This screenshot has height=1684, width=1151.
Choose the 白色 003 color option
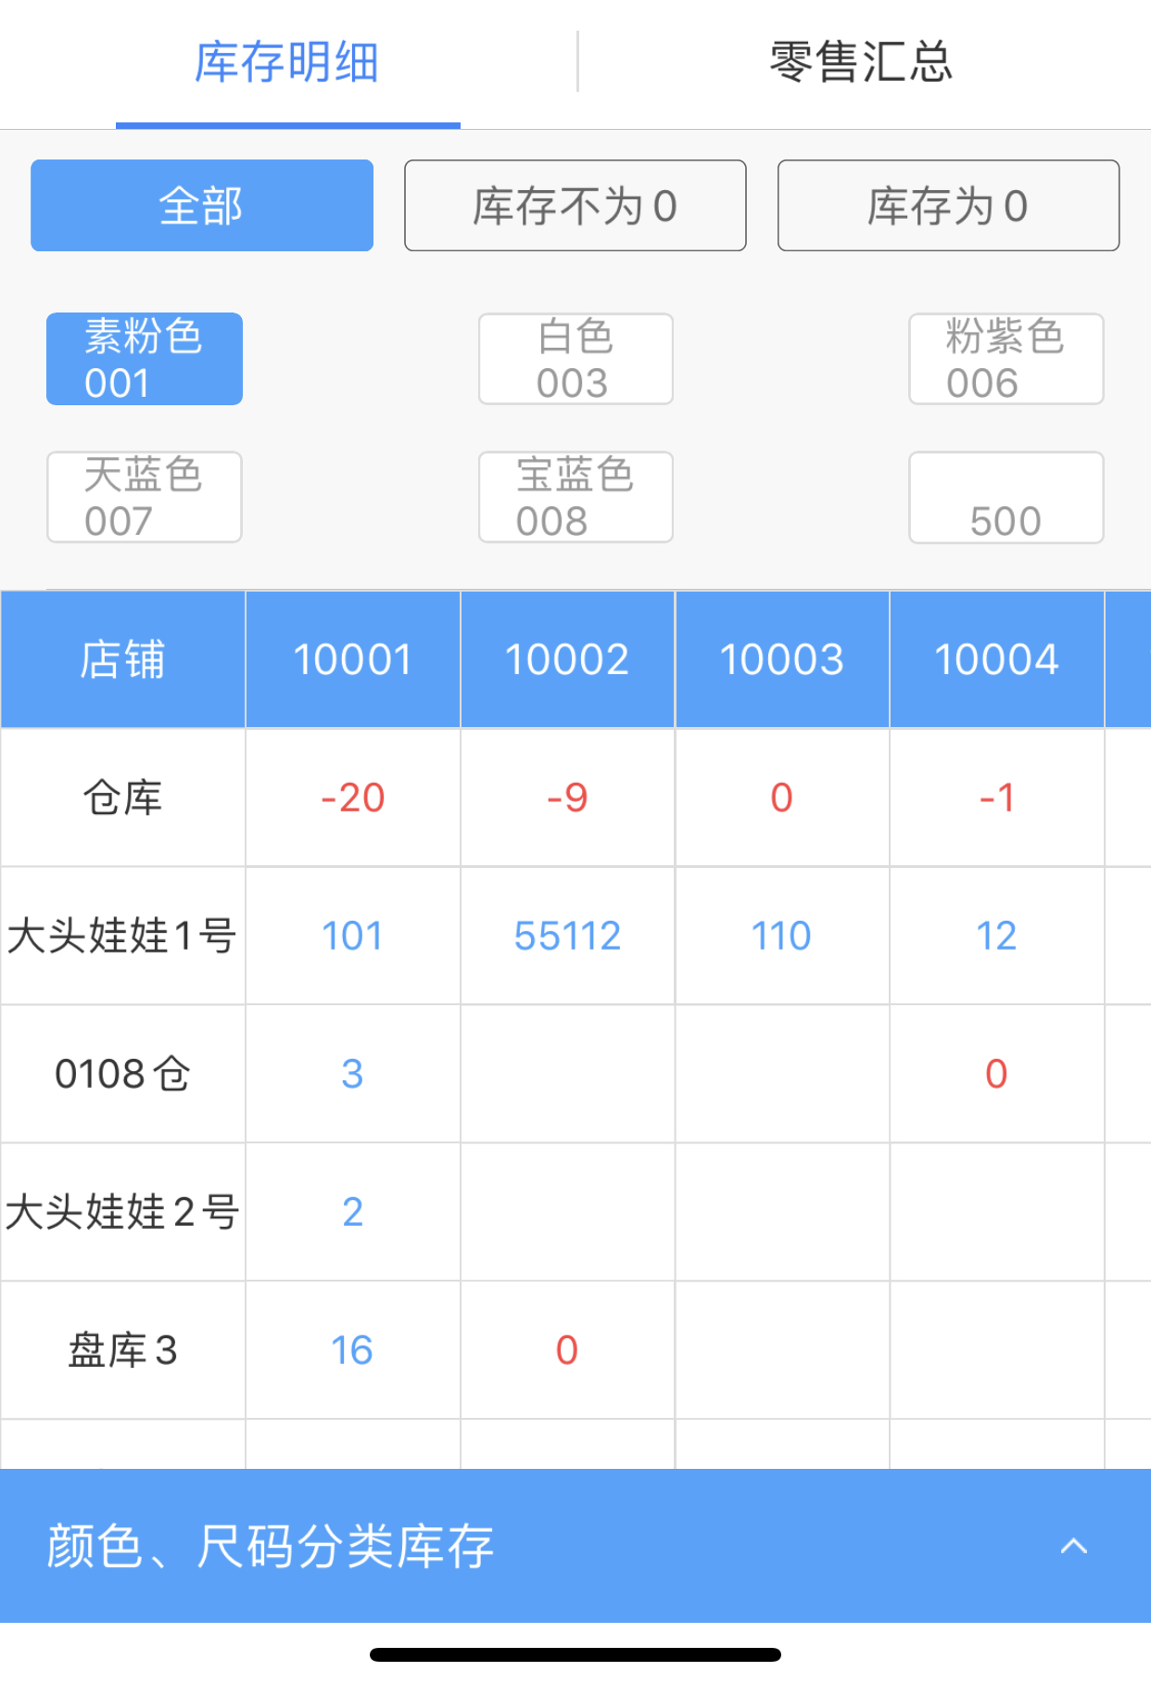click(x=575, y=359)
